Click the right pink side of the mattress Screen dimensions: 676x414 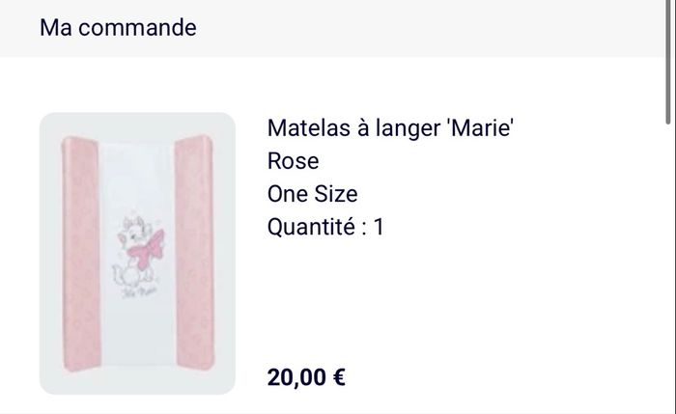(200, 256)
